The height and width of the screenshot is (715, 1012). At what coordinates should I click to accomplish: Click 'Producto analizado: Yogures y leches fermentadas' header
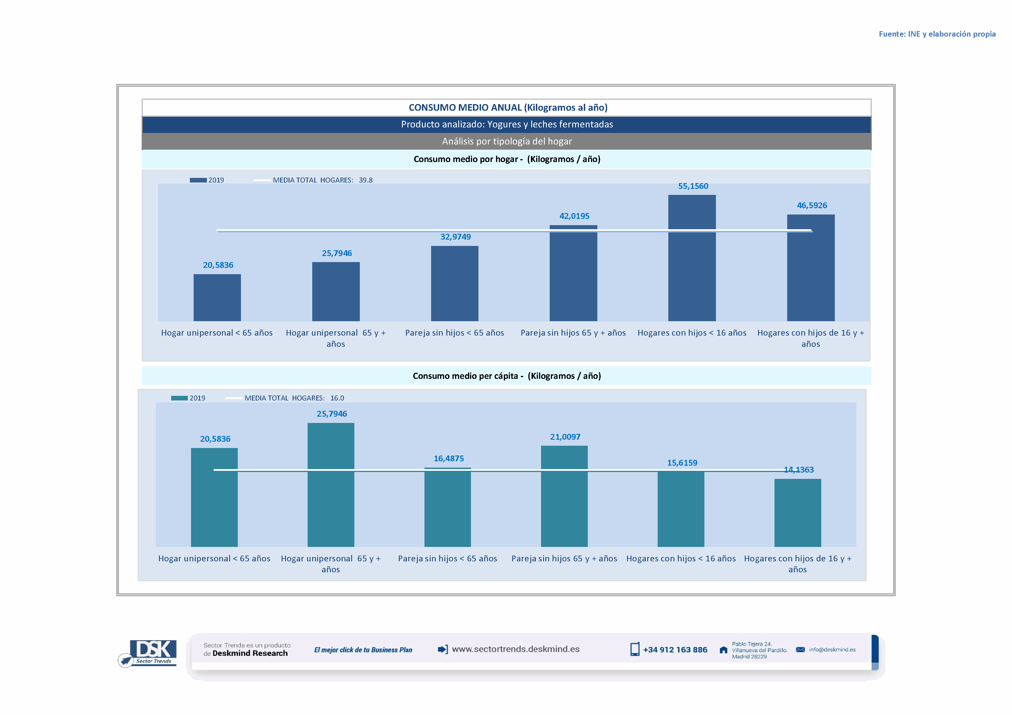pos(506,124)
